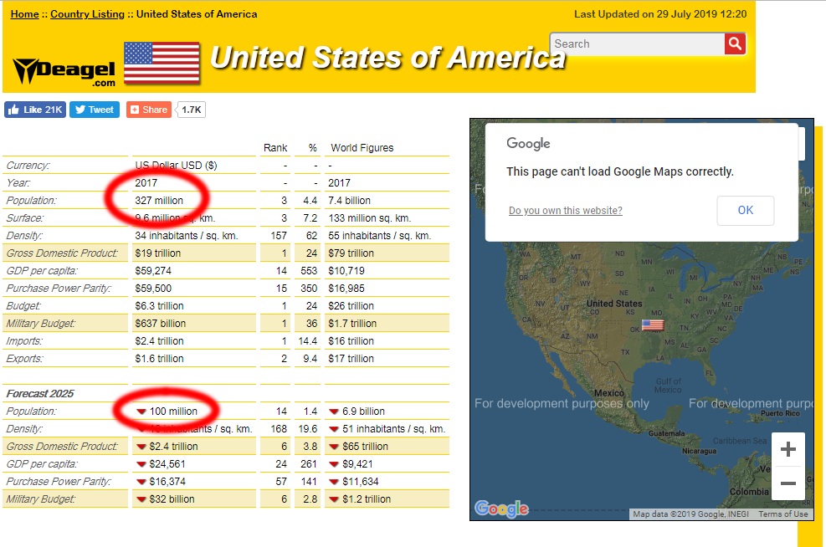Click the '$59,500' Purchase Power Parity value
The image size is (826, 547).
[x=153, y=289]
